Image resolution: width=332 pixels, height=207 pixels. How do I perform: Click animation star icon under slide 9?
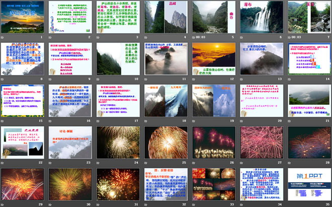coord(50,79)
